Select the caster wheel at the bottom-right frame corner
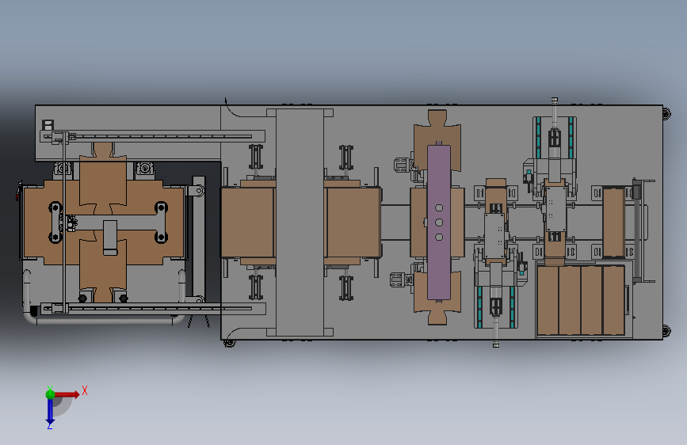The height and width of the screenshot is (445, 687). (666, 331)
